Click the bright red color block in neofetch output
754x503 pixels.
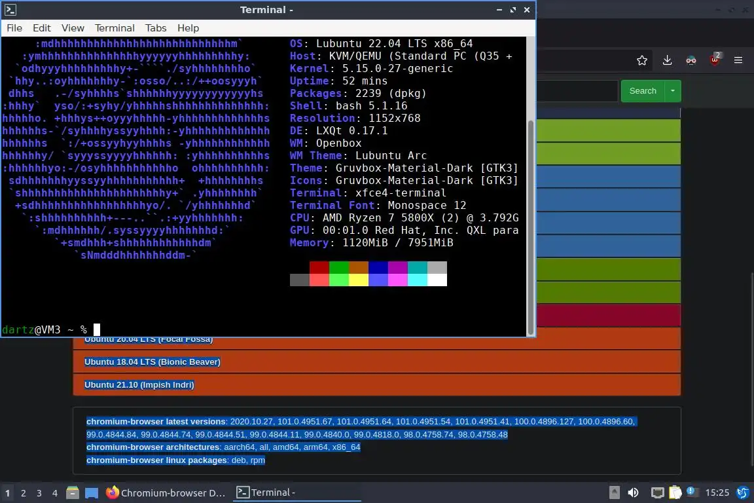click(319, 280)
